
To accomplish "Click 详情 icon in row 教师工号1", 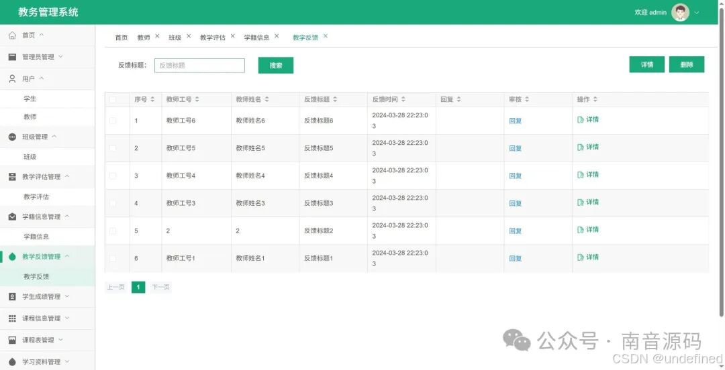I will 580,257.
